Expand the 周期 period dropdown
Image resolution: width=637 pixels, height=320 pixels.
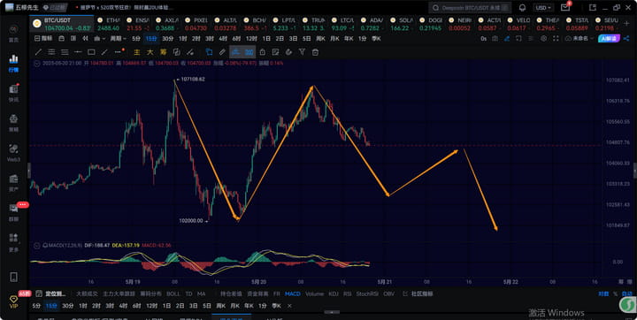pos(119,39)
